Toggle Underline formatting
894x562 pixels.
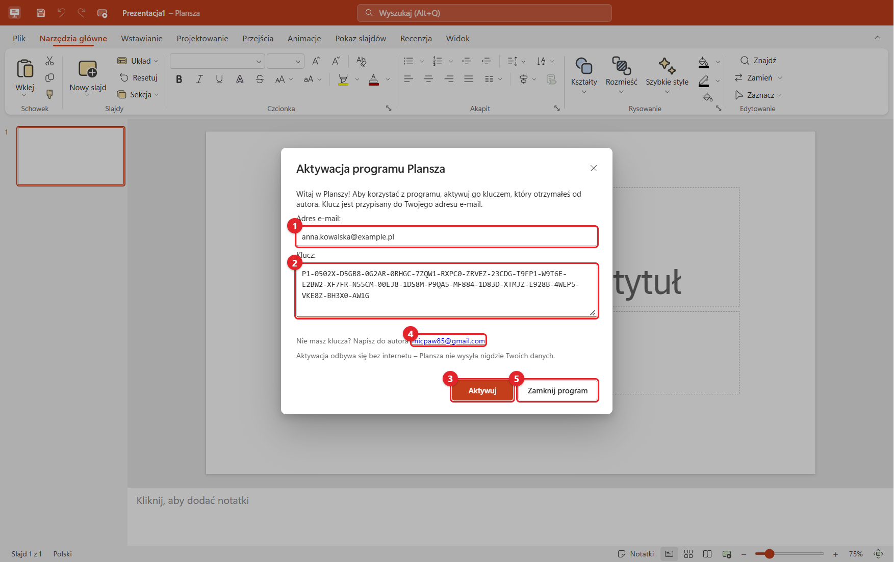219,79
